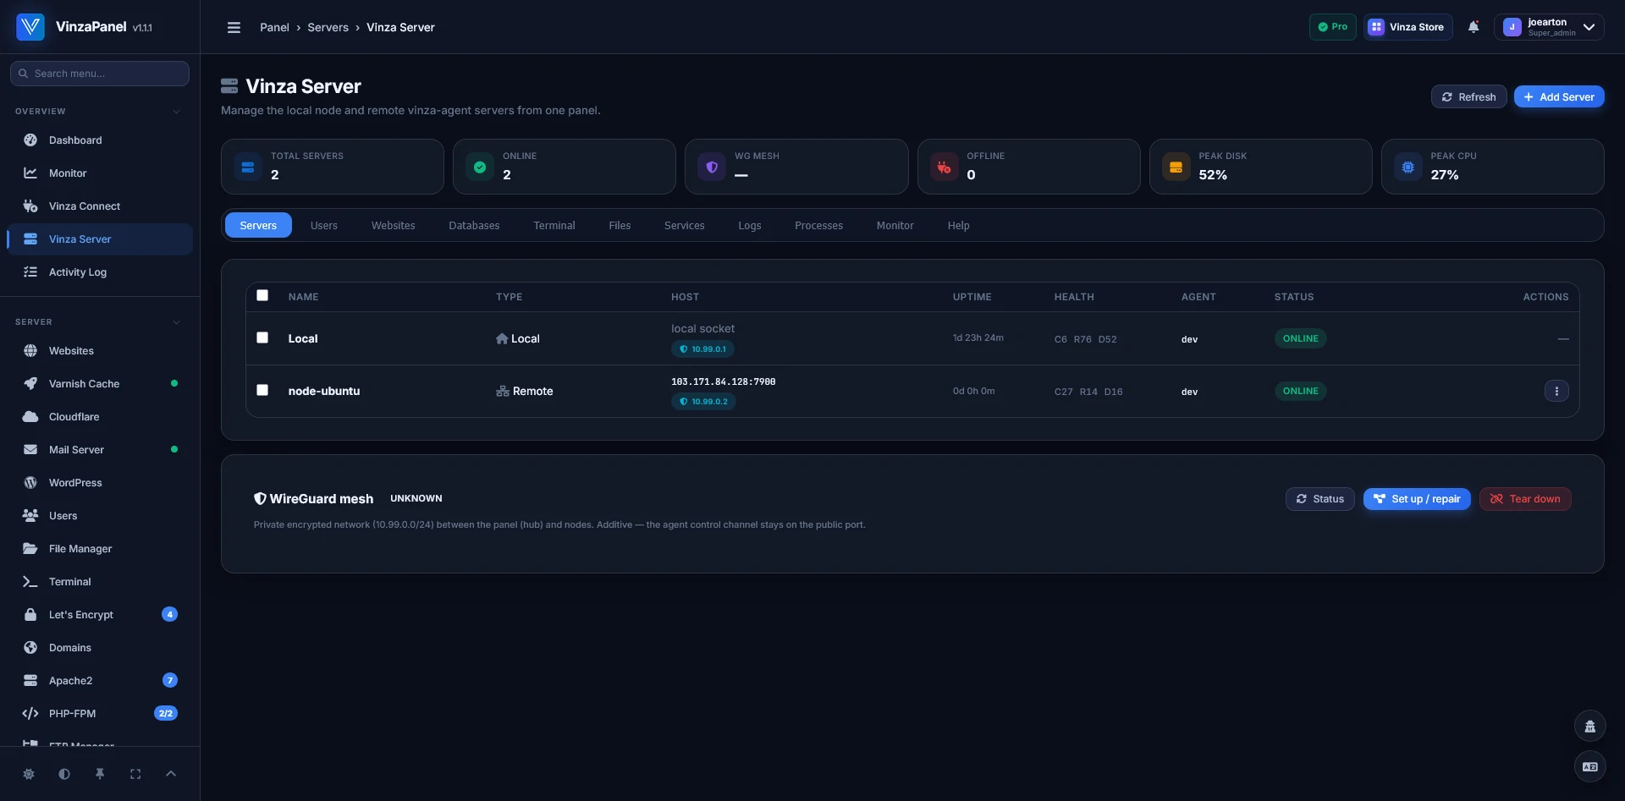Switch to the Users tab
The width and height of the screenshot is (1625, 801).
pyautogui.click(x=324, y=225)
